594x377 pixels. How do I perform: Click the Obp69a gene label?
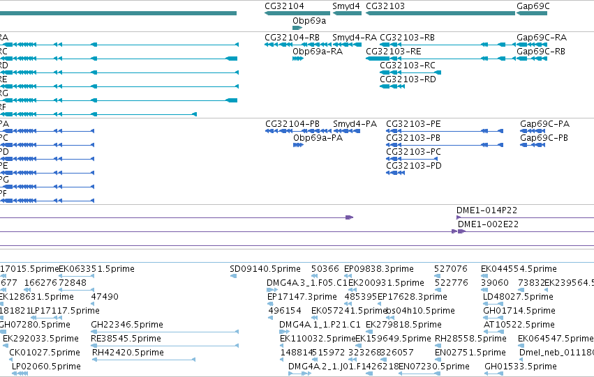click(x=309, y=21)
